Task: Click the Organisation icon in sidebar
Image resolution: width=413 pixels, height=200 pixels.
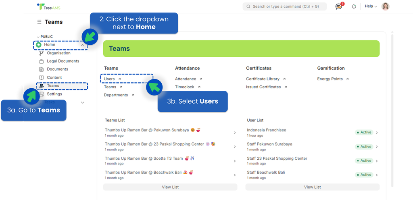Action: 41,53
